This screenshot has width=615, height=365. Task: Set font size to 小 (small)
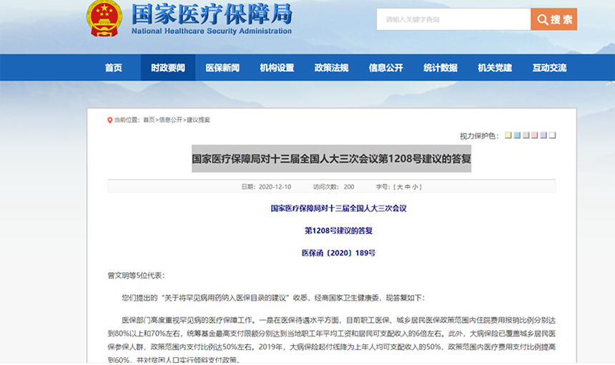tap(415, 188)
